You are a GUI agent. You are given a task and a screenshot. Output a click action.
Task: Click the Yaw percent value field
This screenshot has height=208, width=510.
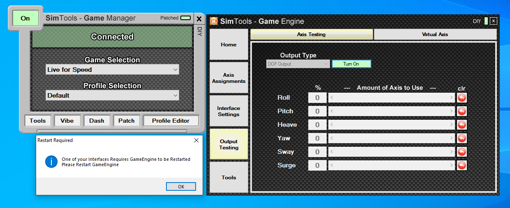pyautogui.click(x=318, y=138)
